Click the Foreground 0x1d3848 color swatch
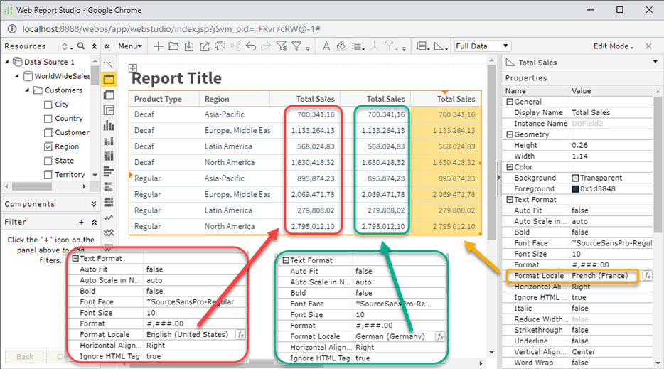The image size is (664, 369). (x=575, y=189)
